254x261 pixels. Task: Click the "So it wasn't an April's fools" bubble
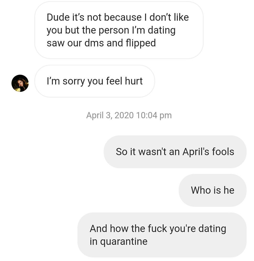click(x=175, y=152)
